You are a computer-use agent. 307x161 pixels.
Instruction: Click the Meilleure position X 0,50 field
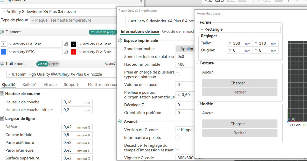(185, 95)
